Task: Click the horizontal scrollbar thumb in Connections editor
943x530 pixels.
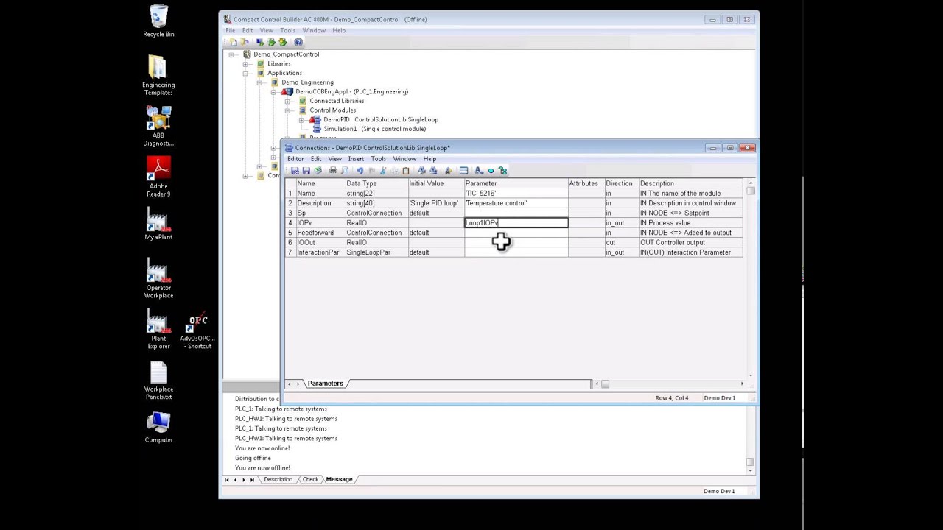Action: tap(605, 384)
